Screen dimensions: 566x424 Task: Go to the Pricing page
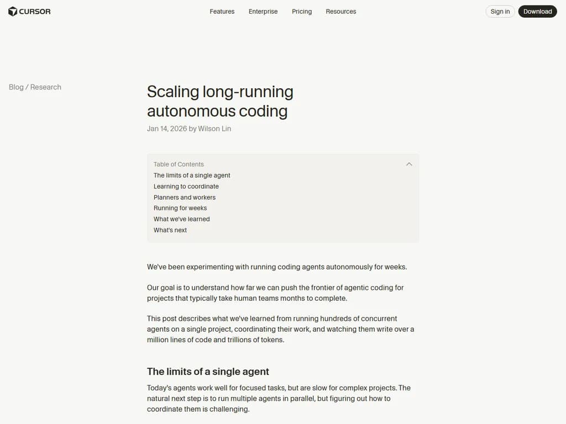(302, 12)
